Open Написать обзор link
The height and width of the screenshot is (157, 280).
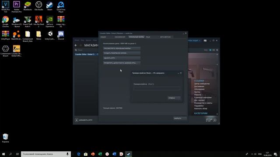tap(200, 109)
